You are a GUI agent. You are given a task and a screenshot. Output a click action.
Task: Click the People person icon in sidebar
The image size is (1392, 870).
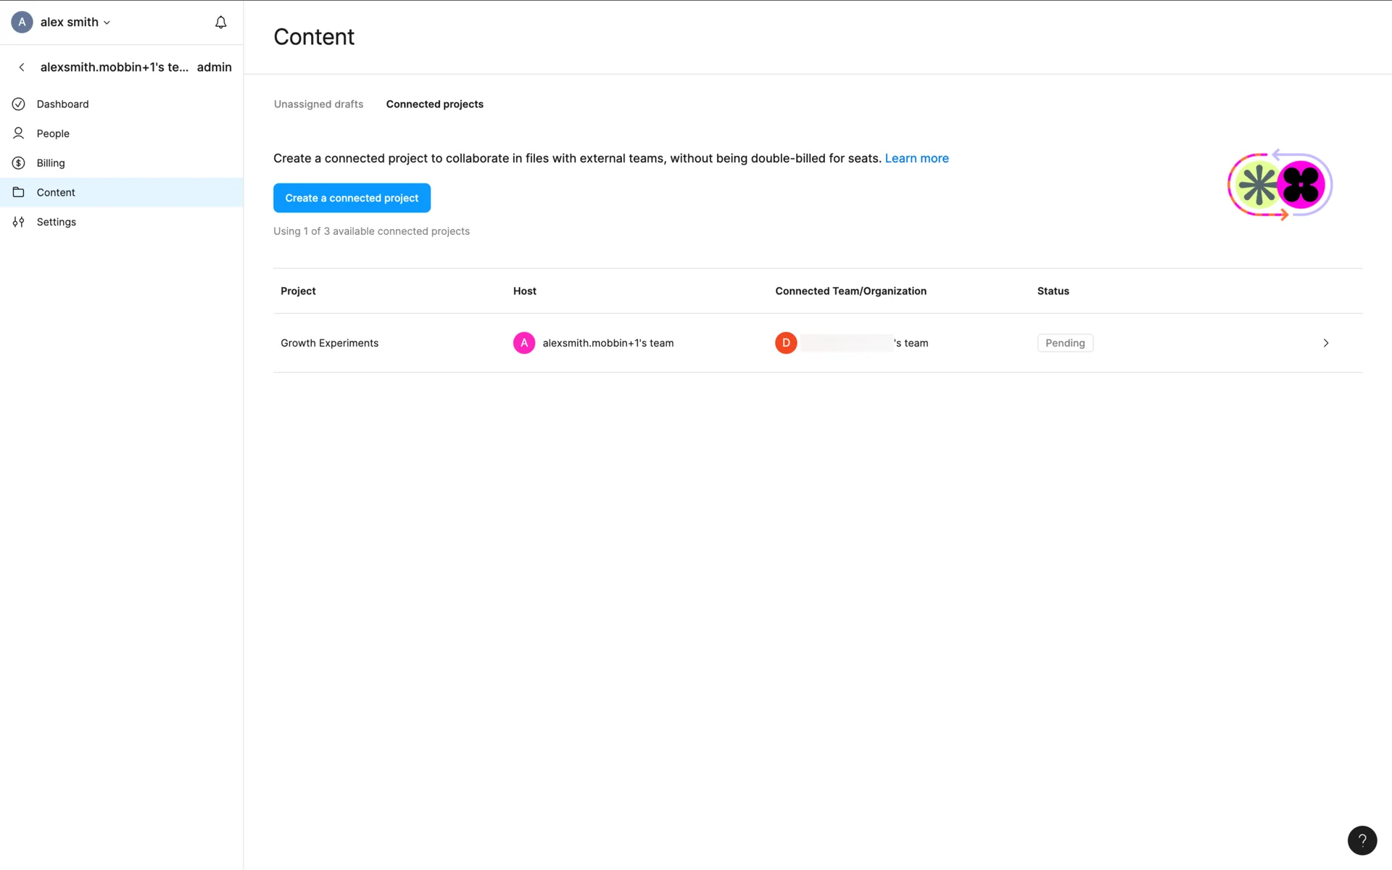click(x=19, y=133)
